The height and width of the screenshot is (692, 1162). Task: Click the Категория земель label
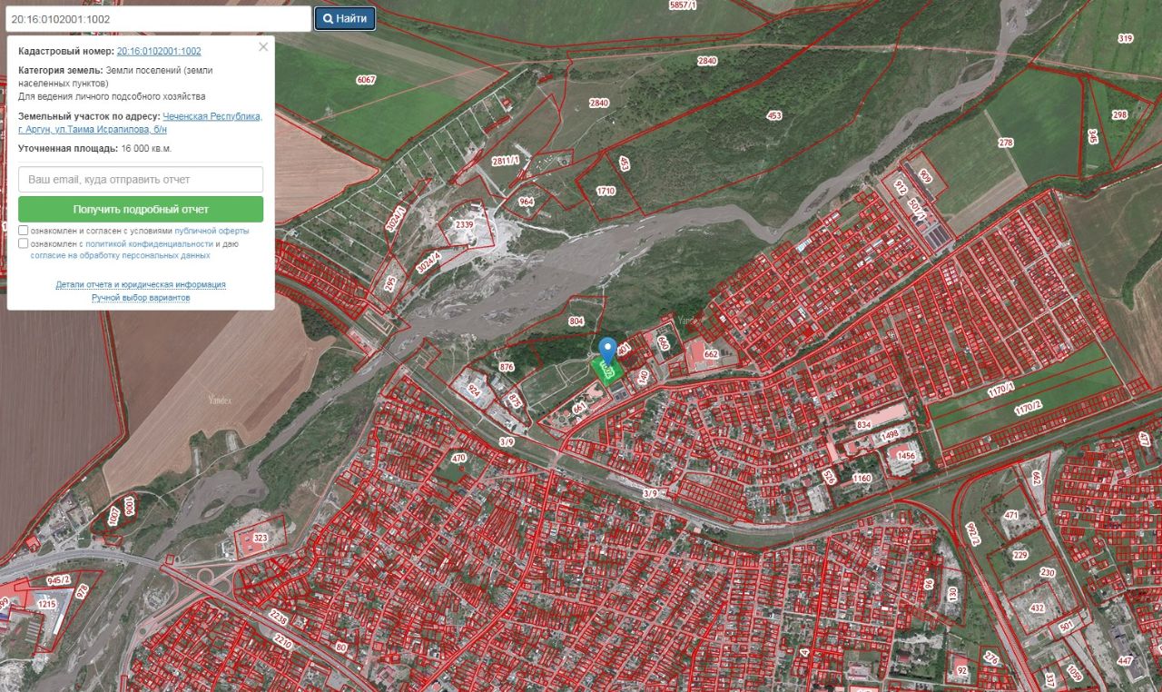[61, 70]
